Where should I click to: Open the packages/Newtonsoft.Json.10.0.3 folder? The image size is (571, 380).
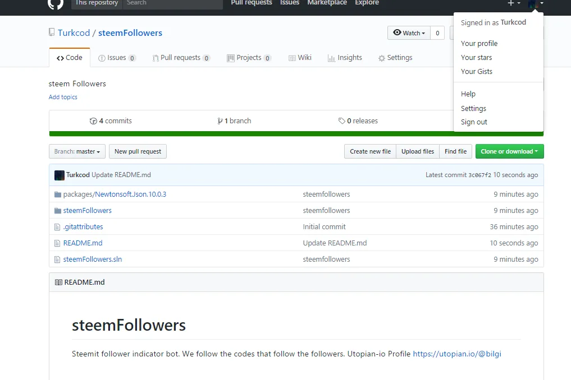[115, 194]
